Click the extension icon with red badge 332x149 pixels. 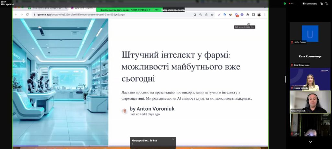237,15
